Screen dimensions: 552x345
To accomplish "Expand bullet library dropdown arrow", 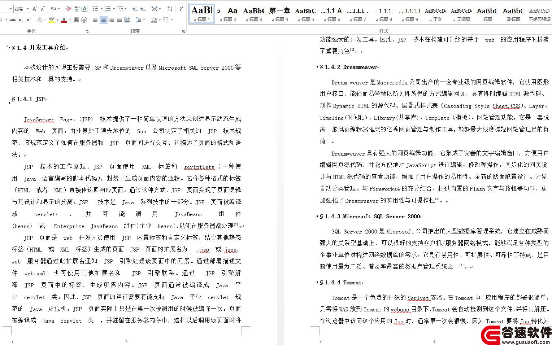I will pos(101,9).
